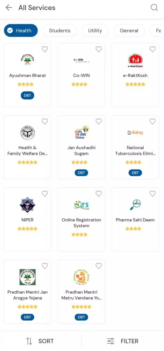Open the Jan Aushadhi Sugam icon

pyautogui.click(x=81, y=133)
